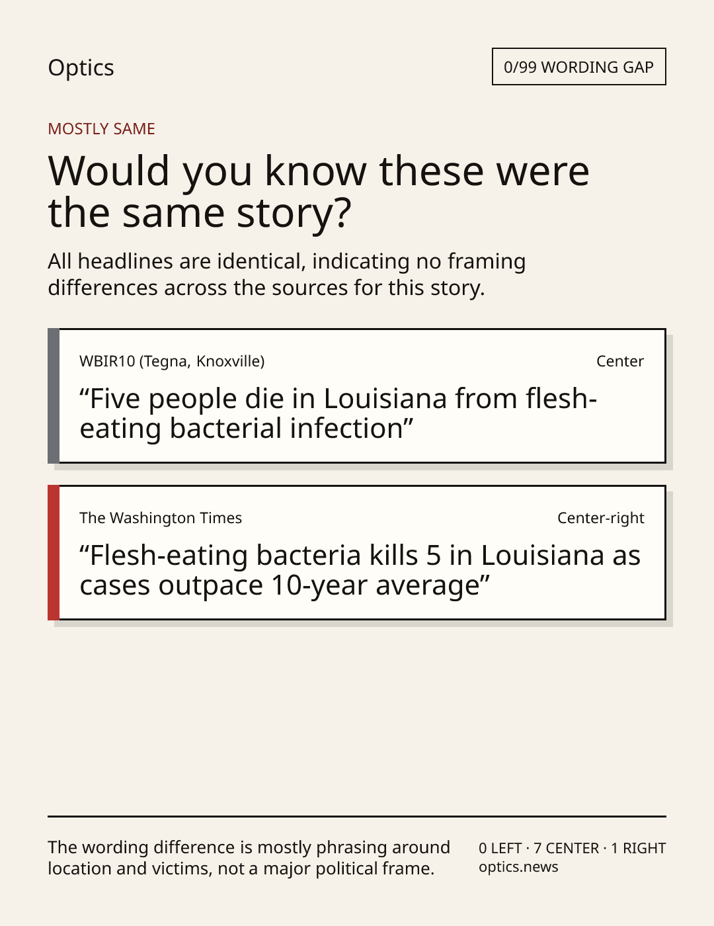Click the gray bias bar on WBIR10 card
Screen dimensions: 714x926
click(54, 396)
